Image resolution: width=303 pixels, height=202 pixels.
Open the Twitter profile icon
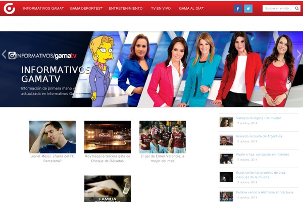[248, 9]
